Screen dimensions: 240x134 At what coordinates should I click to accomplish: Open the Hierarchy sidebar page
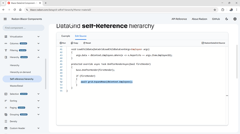click(15, 65)
